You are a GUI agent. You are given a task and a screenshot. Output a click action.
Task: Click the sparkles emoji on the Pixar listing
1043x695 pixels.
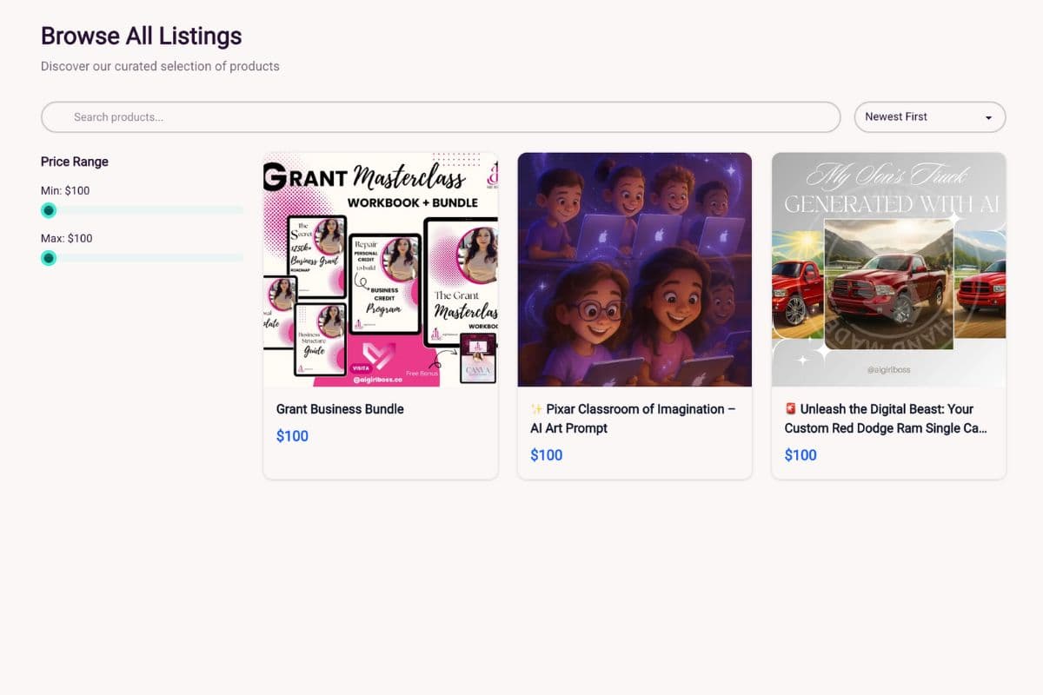(x=537, y=408)
